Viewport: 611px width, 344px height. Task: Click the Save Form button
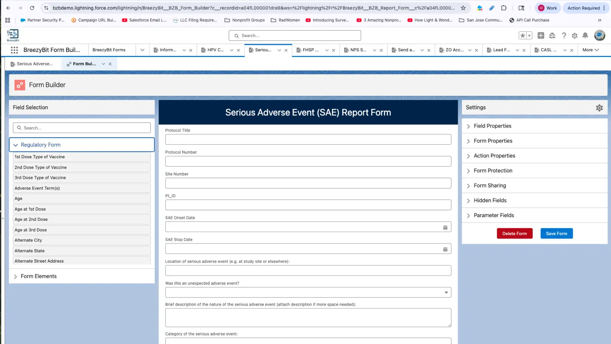(x=556, y=233)
